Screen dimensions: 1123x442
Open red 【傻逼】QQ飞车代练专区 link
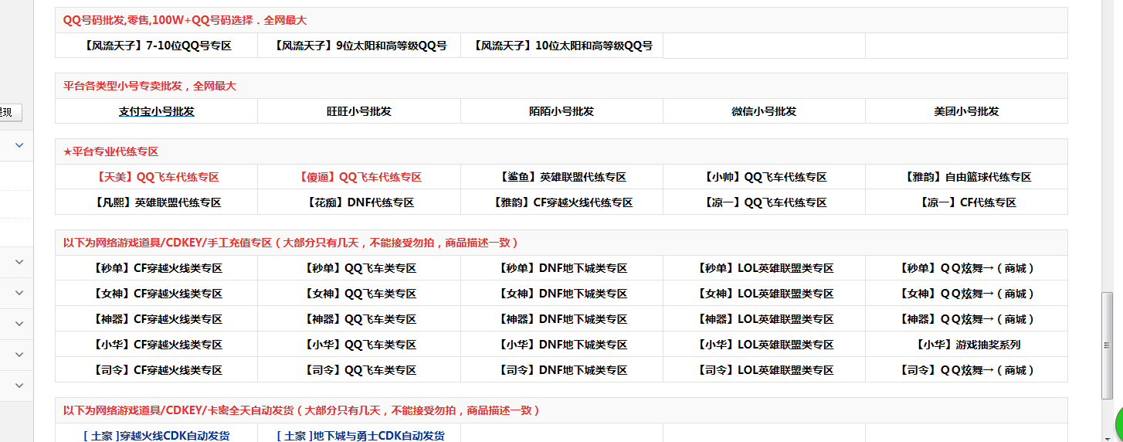point(359,177)
